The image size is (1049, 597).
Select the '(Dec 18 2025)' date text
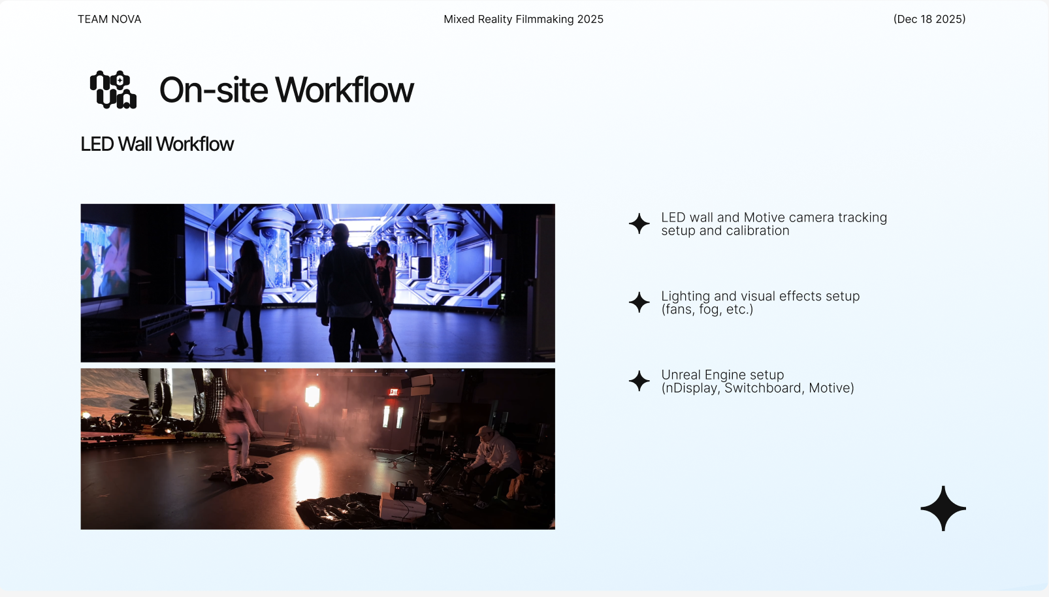(929, 20)
